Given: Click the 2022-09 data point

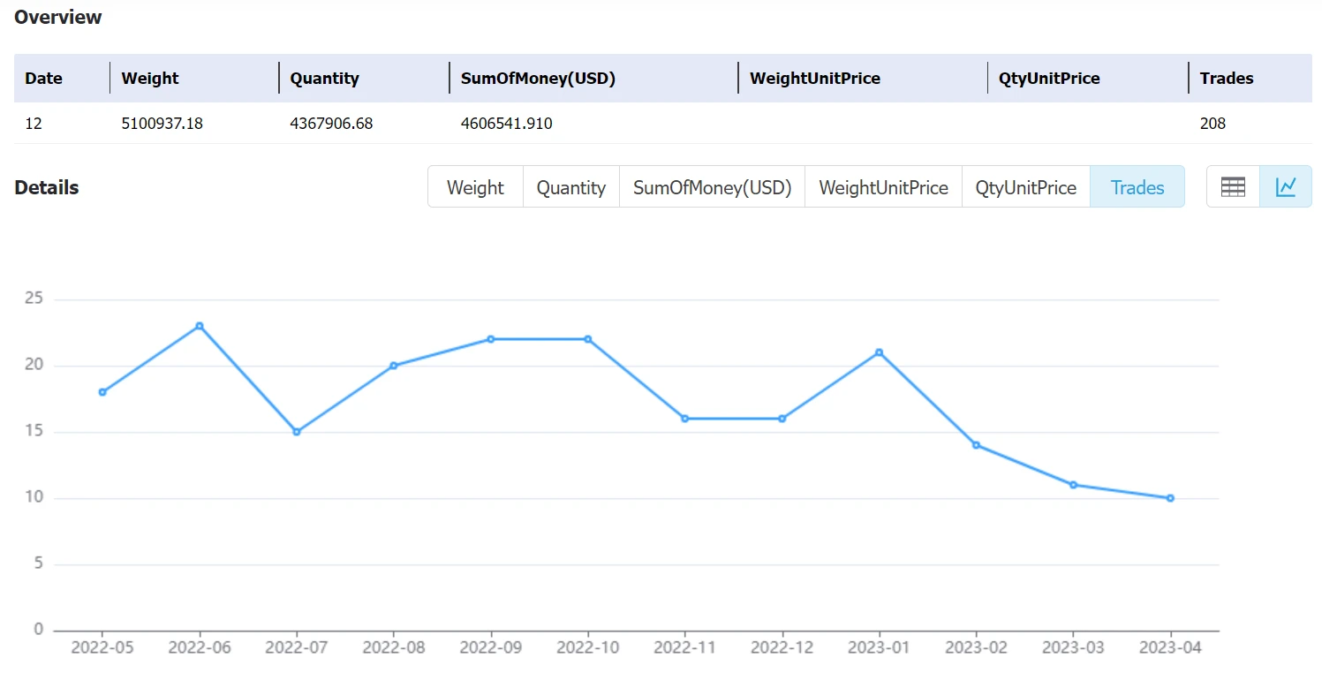Looking at the screenshot, I should tap(491, 339).
